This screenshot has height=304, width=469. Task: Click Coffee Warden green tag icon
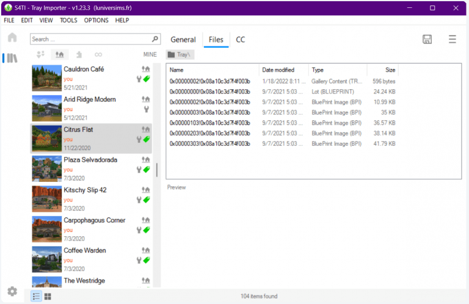coord(147,260)
